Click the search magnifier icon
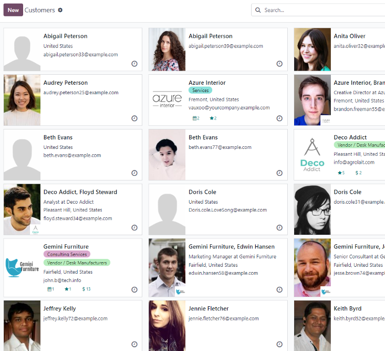 point(258,10)
